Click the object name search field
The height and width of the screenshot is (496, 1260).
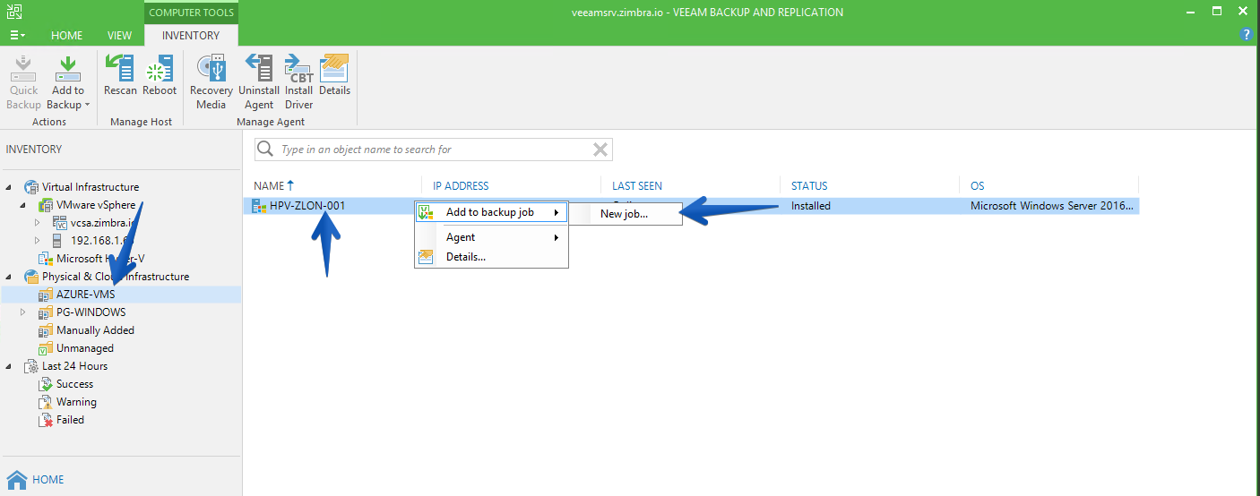click(x=434, y=150)
